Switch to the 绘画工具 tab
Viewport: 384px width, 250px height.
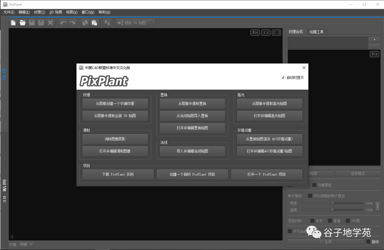click(x=316, y=32)
